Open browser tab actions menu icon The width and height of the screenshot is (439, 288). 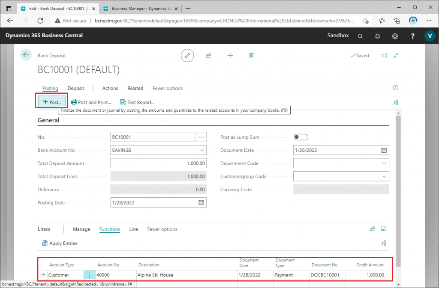[9, 9]
